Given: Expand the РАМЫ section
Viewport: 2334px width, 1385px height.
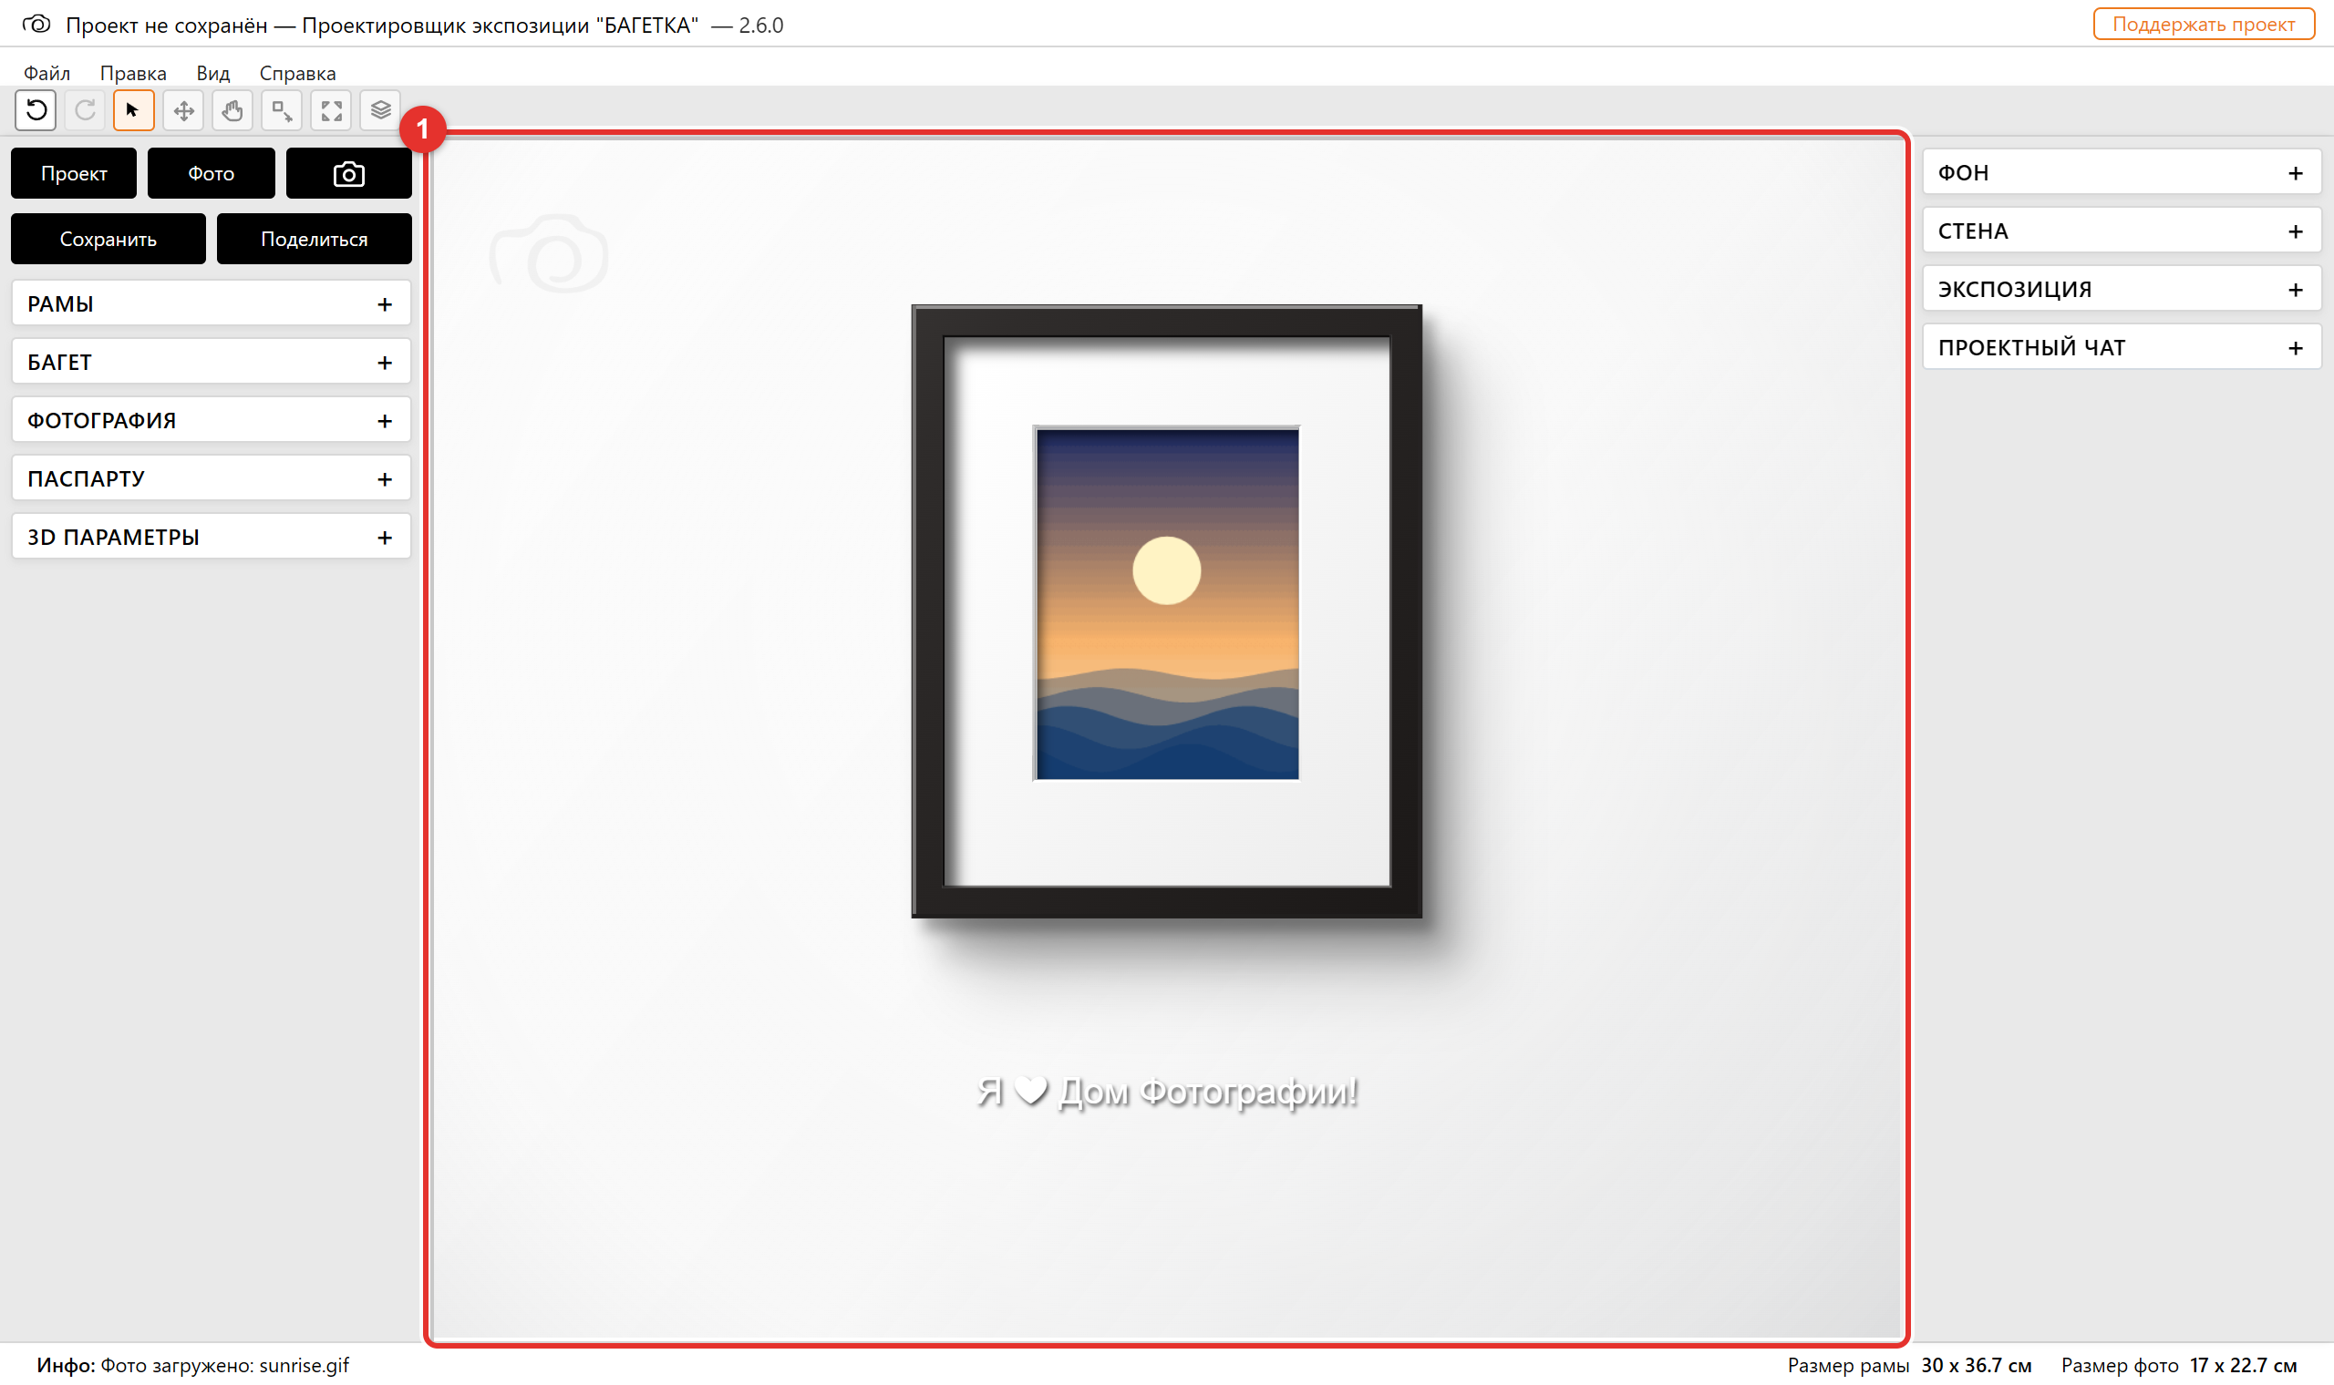Looking at the screenshot, I should (x=211, y=303).
